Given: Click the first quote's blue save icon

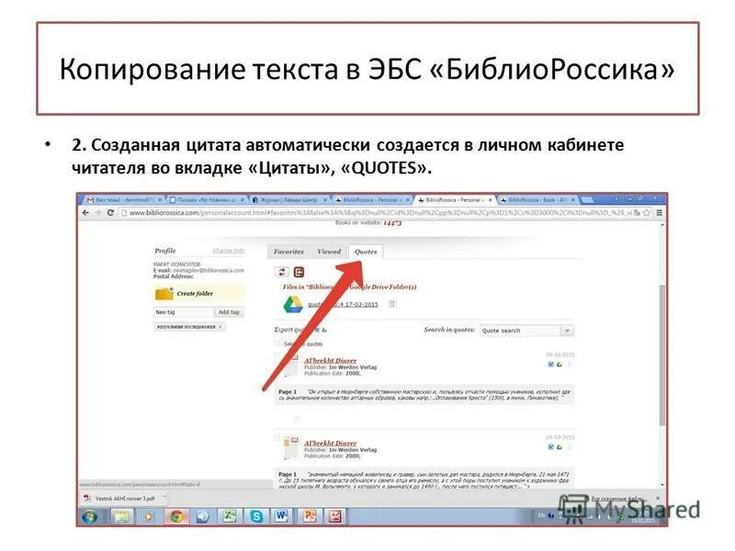Looking at the screenshot, I should tap(550, 365).
